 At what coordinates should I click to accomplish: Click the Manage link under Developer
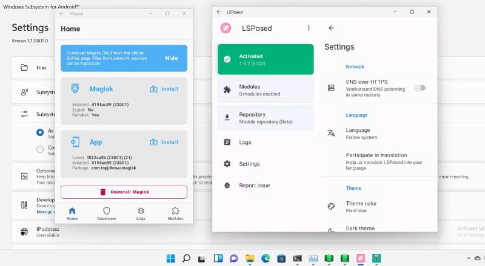click(x=44, y=212)
